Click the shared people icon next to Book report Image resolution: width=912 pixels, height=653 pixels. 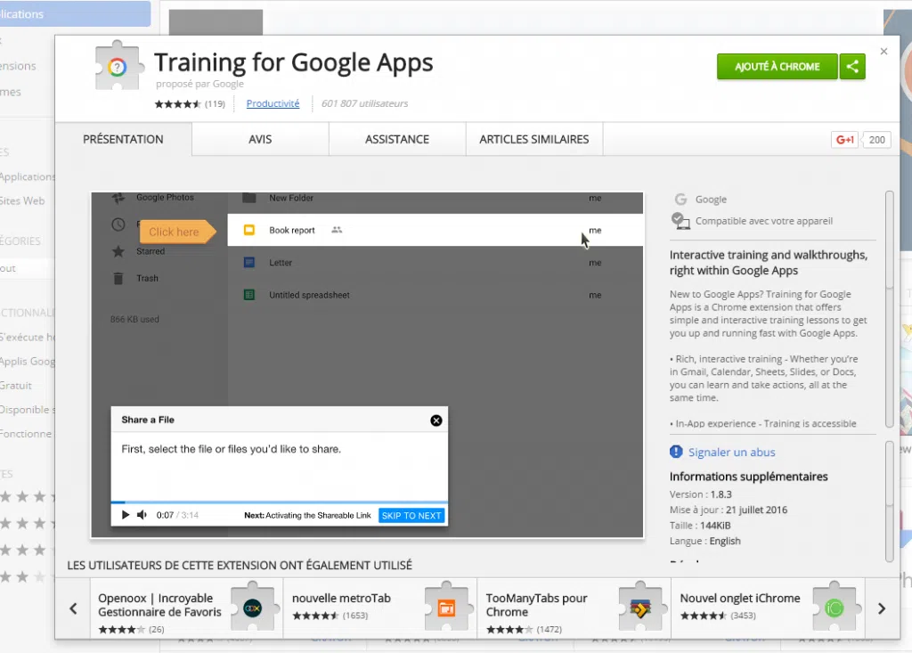337,230
